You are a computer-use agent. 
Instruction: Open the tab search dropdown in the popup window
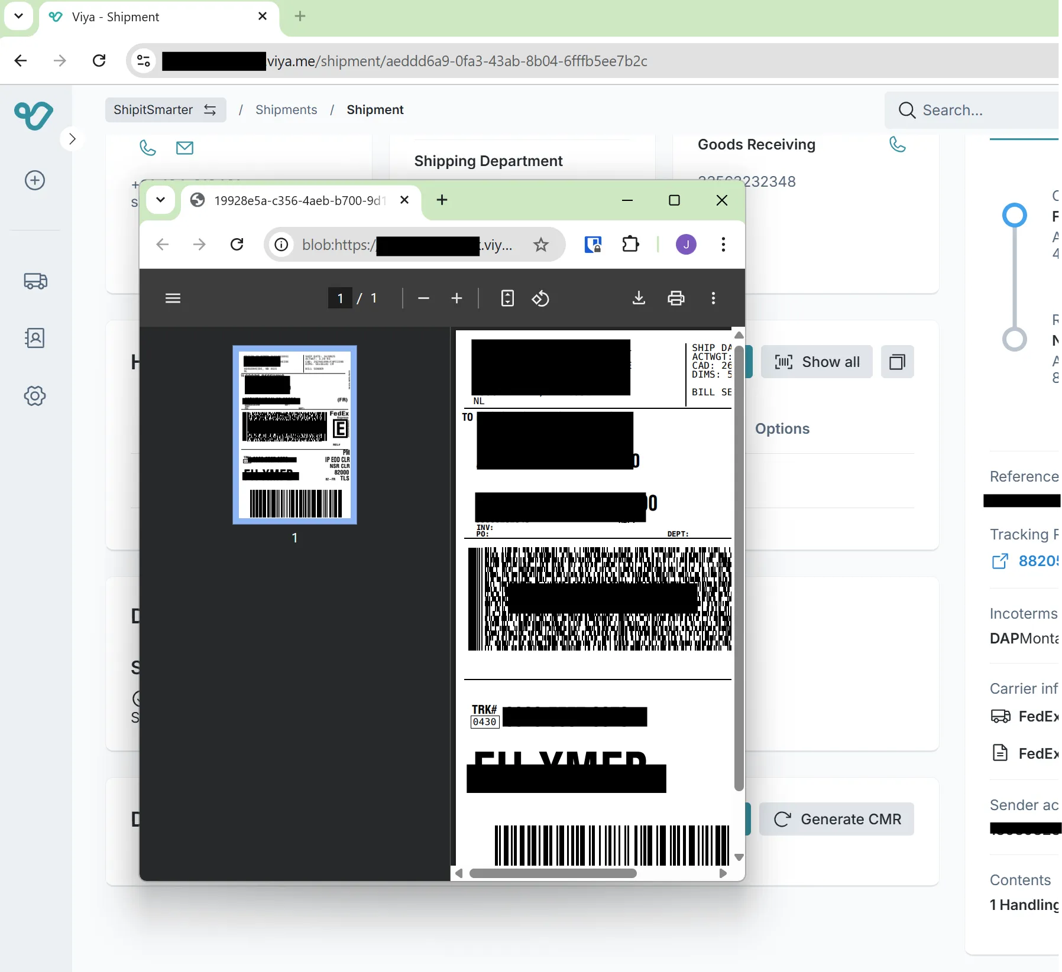coord(160,200)
